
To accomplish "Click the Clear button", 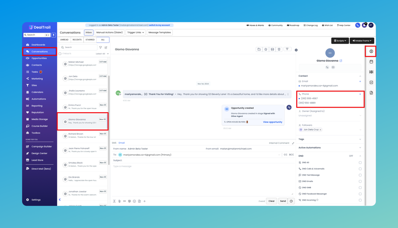I will click(272, 201).
